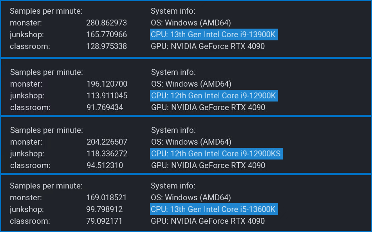The image size is (372, 232).
Task: Click monster score 169.018521
Action: pos(107,198)
